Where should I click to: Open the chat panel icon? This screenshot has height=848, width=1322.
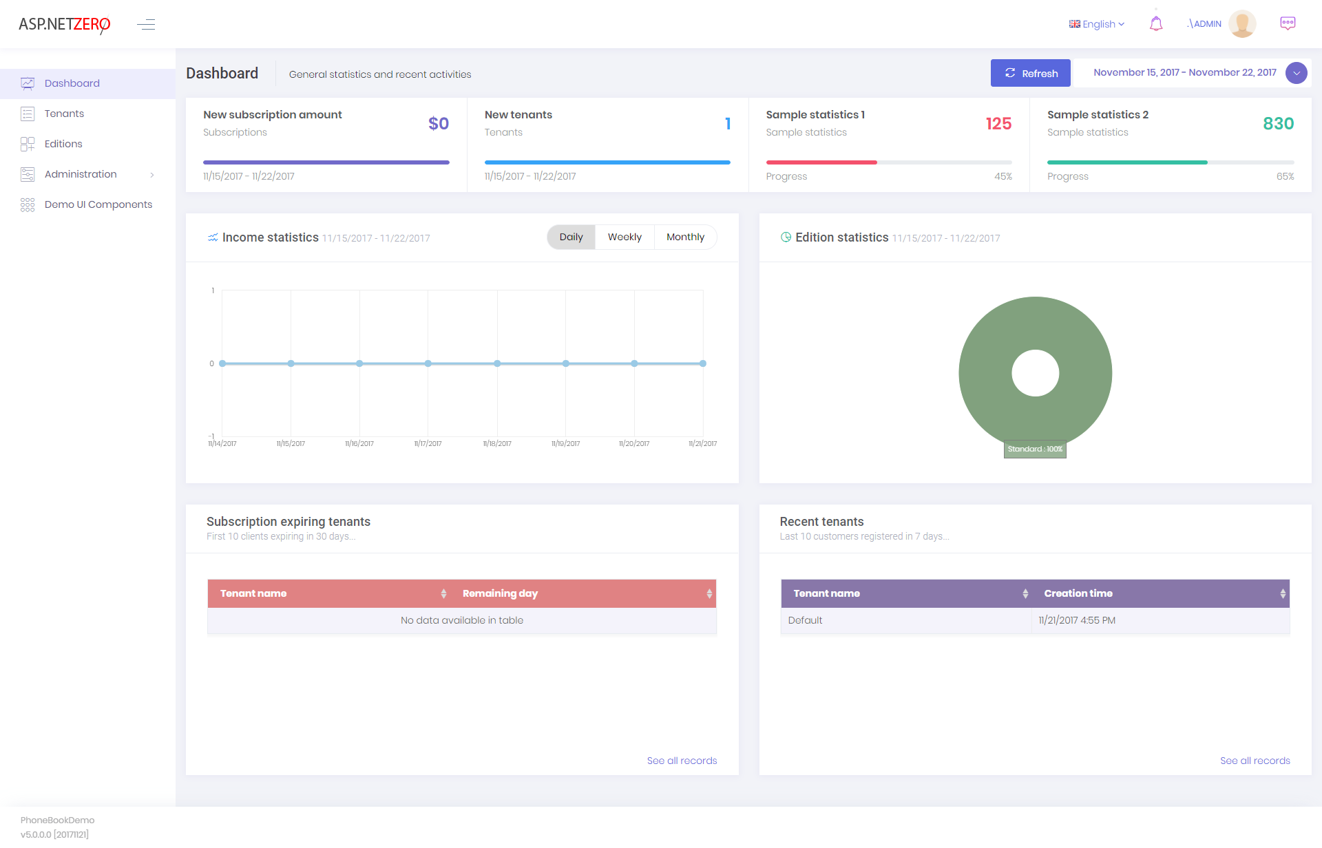pyautogui.click(x=1287, y=24)
